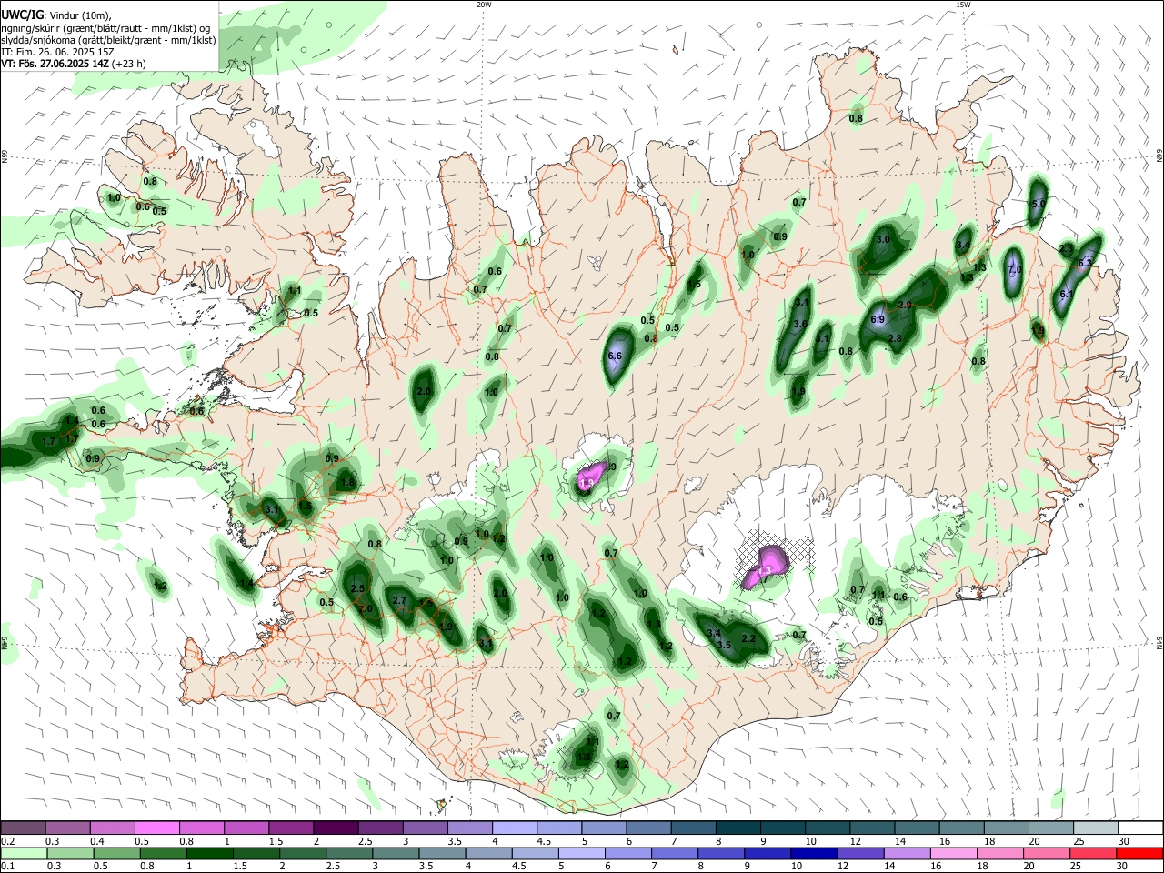Click the 'slydda/snjókoma' legend description line
This screenshot has width=1164, height=873.
(x=108, y=40)
